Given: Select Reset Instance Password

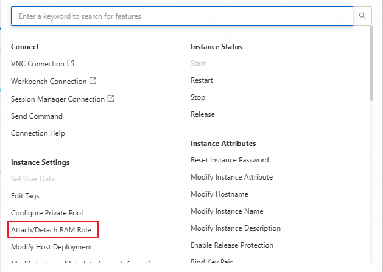Looking at the screenshot, I should point(230,160).
